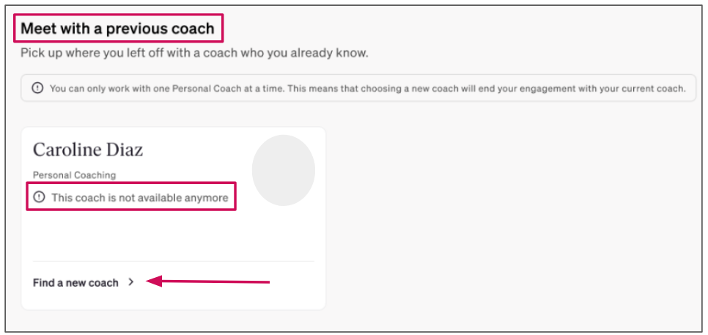708x335 pixels.
Task: Click the chevron next to Find a new coach
Action: point(131,282)
